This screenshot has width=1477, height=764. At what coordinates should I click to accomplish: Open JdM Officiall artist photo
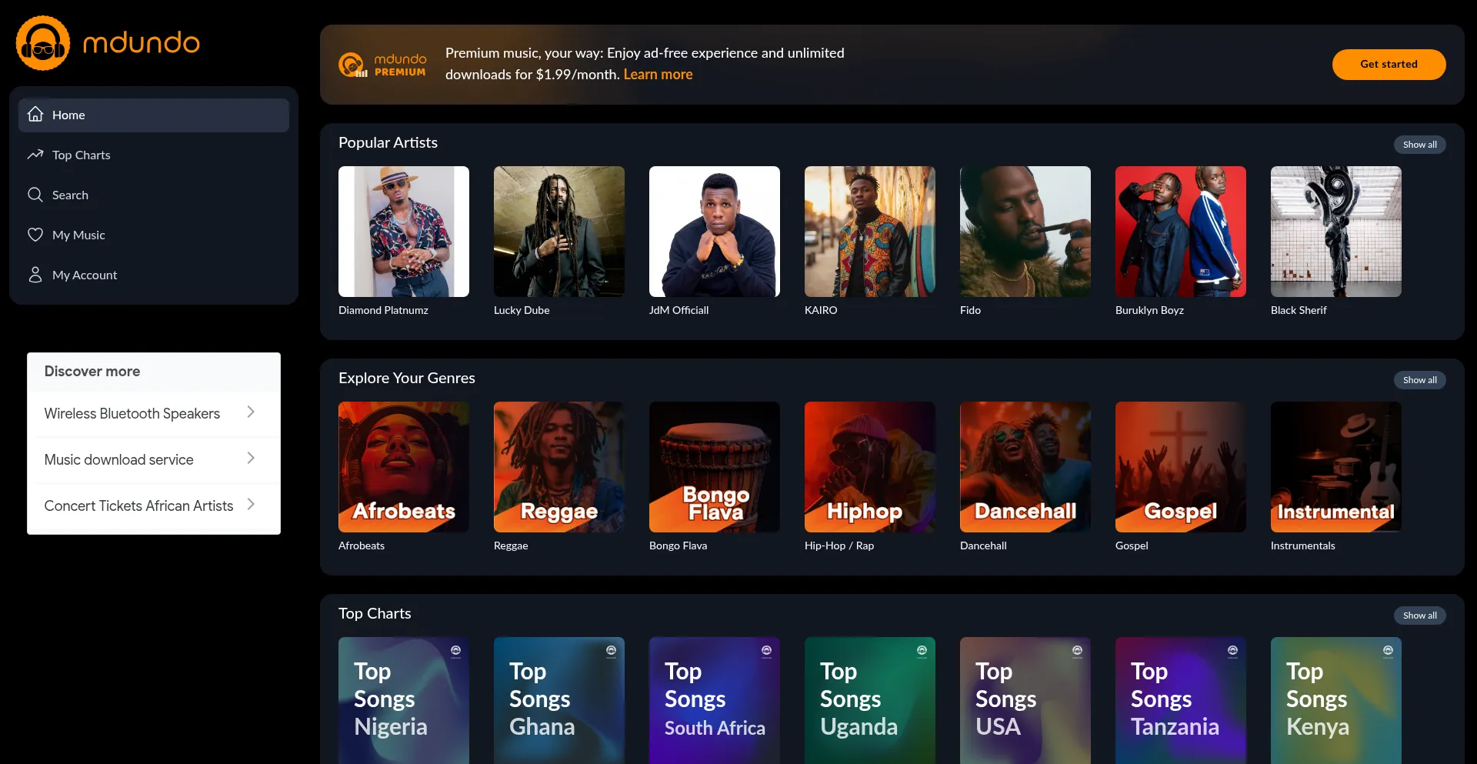click(x=715, y=232)
